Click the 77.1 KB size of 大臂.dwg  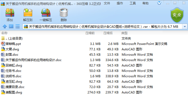tap(95, 49)
